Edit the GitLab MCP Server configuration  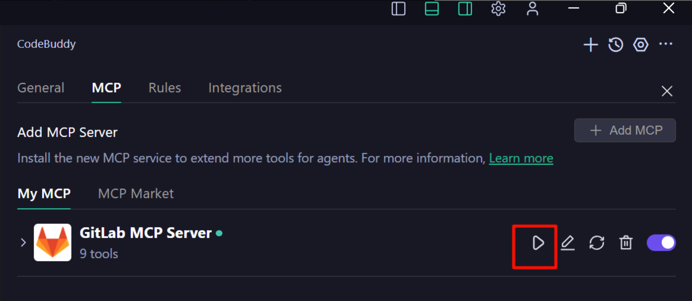[567, 243]
